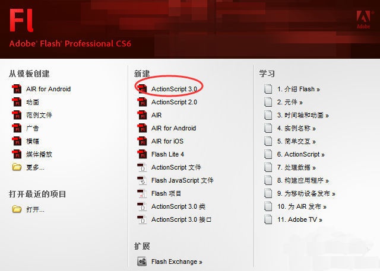Open the 1. 介绍 Flash tutorial
The image size is (380, 271).
point(298,89)
